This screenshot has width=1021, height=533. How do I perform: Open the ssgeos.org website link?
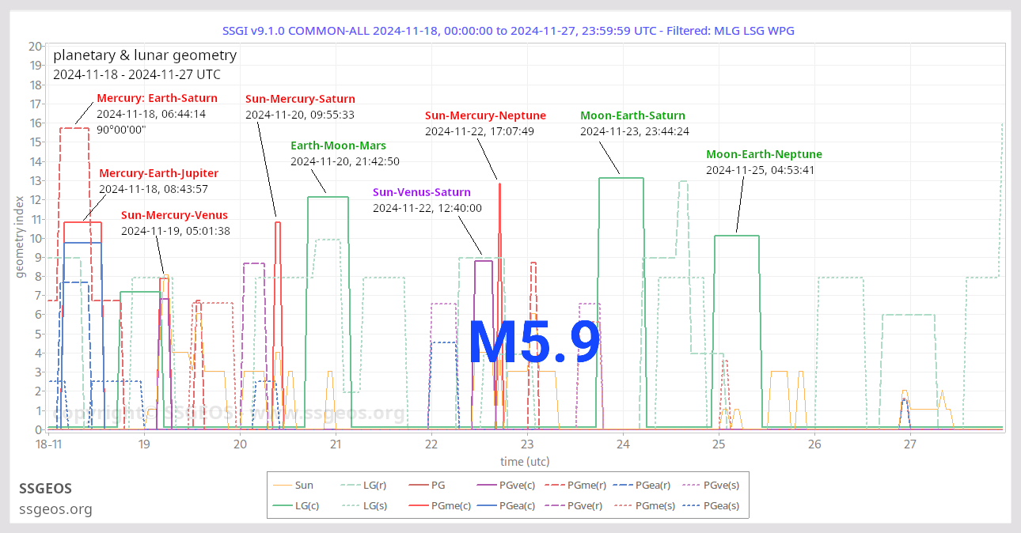[55, 510]
